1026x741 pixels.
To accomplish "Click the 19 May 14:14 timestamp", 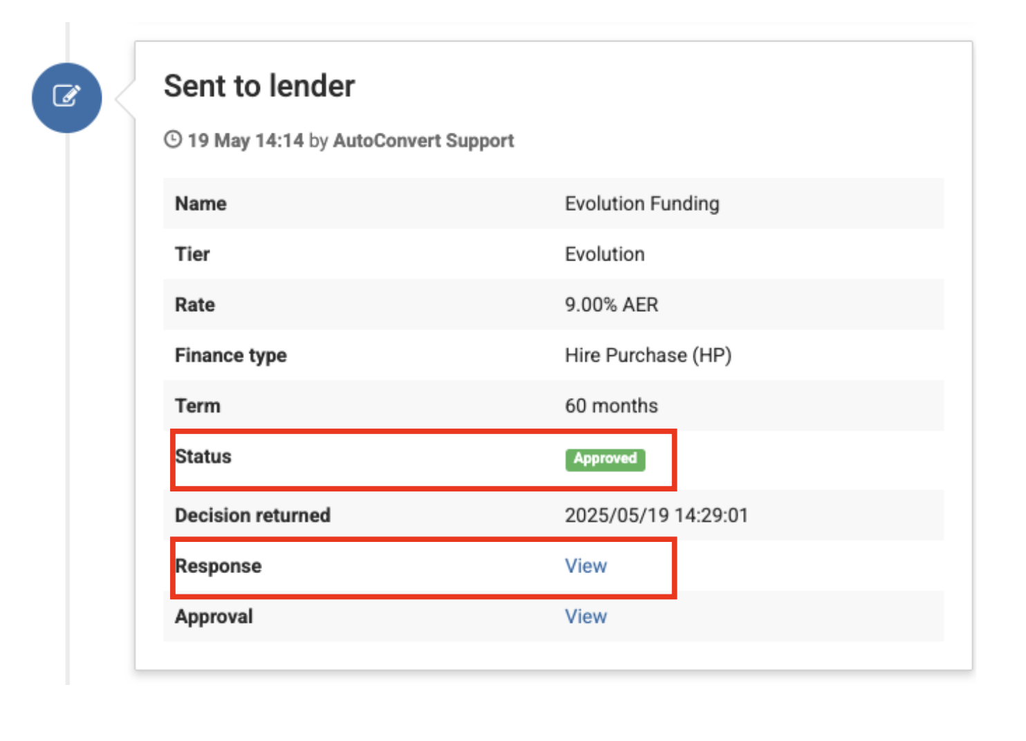I will [245, 140].
